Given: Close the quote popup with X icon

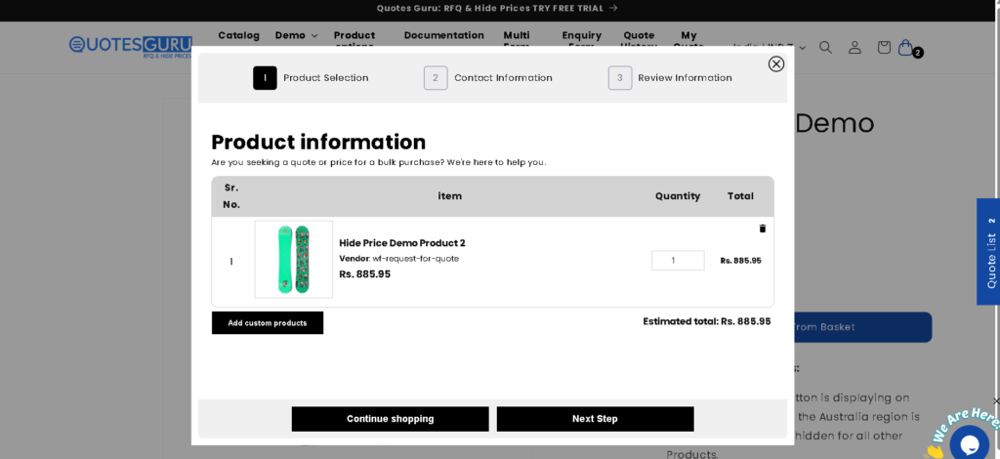Looking at the screenshot, I should (775, 63).
